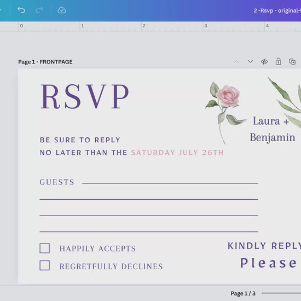Click the lock page icon
Viewport: 301px width, 301px height.
coord(279,61)
